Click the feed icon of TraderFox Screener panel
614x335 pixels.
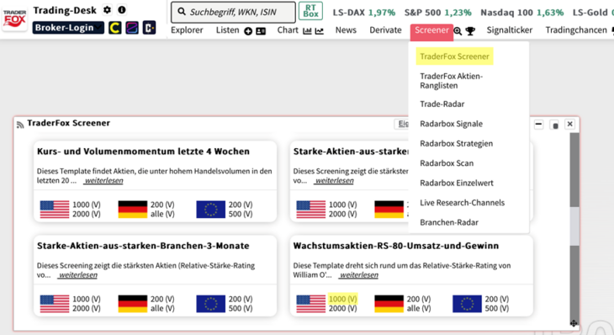point(20,125)
